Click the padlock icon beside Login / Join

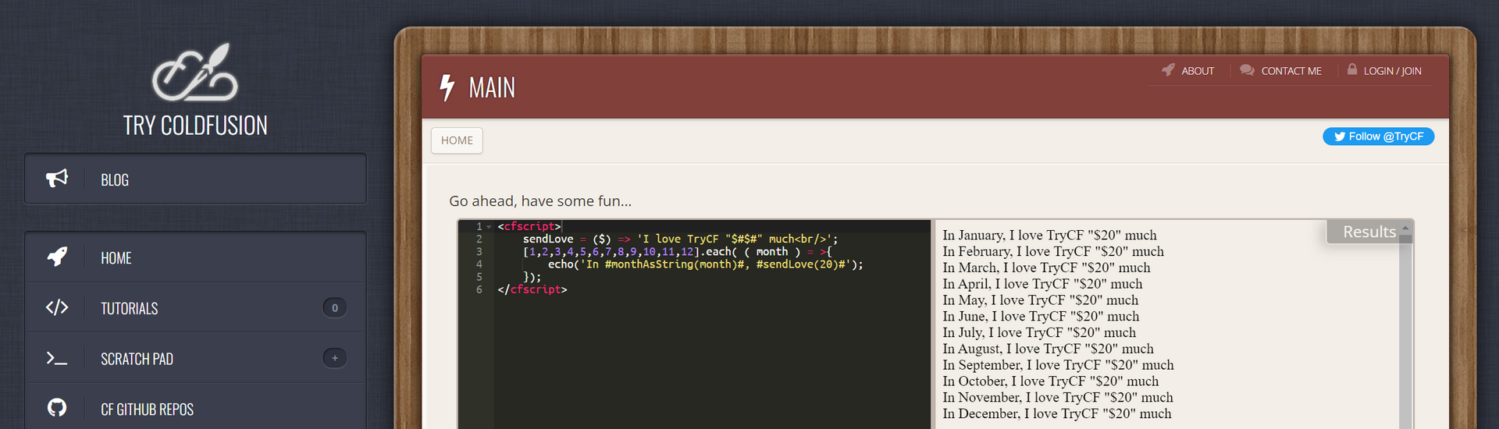point(1352,69)
